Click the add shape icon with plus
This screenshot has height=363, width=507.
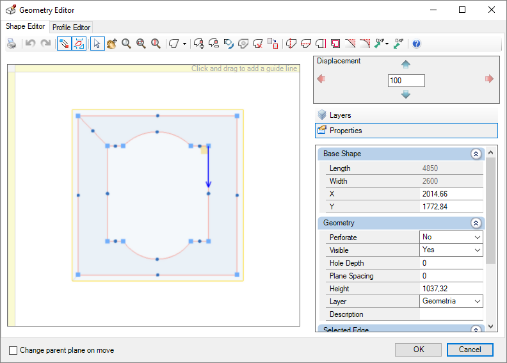click(199, 44)
